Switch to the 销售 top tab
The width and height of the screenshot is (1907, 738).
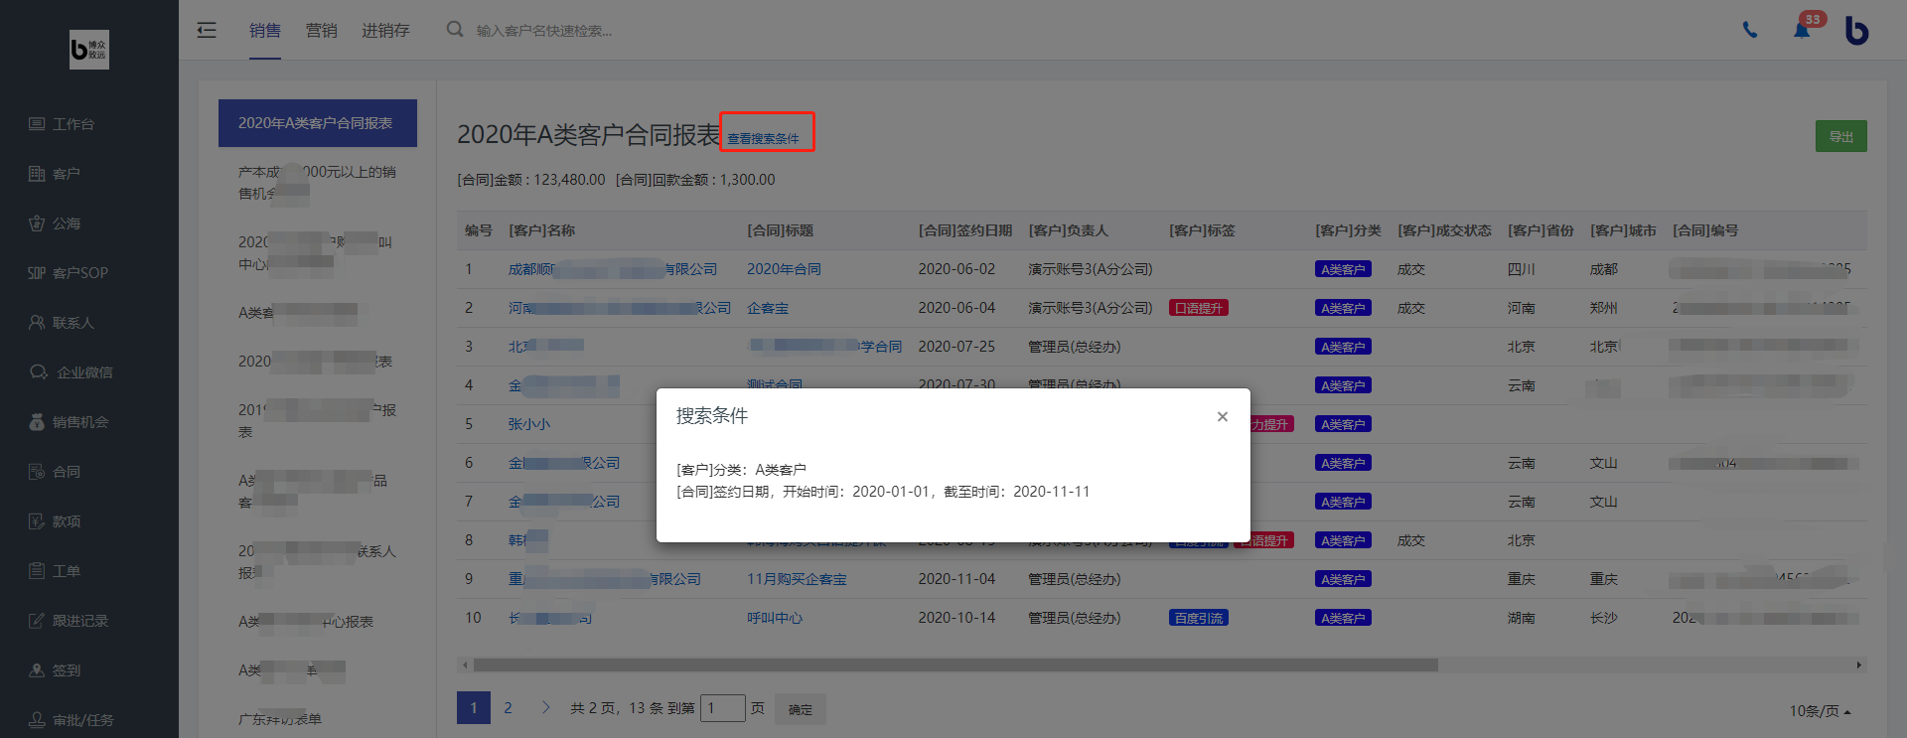coord(265,31)
